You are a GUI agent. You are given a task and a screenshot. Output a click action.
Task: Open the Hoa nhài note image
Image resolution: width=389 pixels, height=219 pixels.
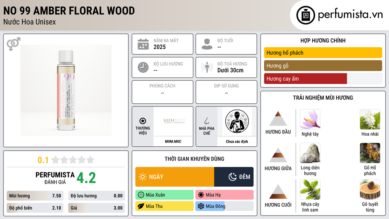tap(370, 119)
